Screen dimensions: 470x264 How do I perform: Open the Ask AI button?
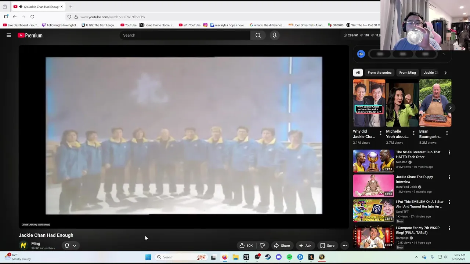305,246
